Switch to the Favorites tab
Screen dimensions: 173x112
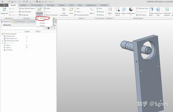(x=31, y=22)
